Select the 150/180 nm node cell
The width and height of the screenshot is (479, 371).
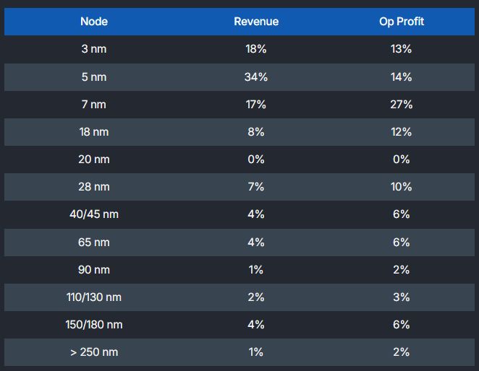coord(94,325)
